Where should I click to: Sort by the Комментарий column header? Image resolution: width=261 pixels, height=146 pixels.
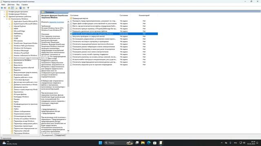coord(144,15)
